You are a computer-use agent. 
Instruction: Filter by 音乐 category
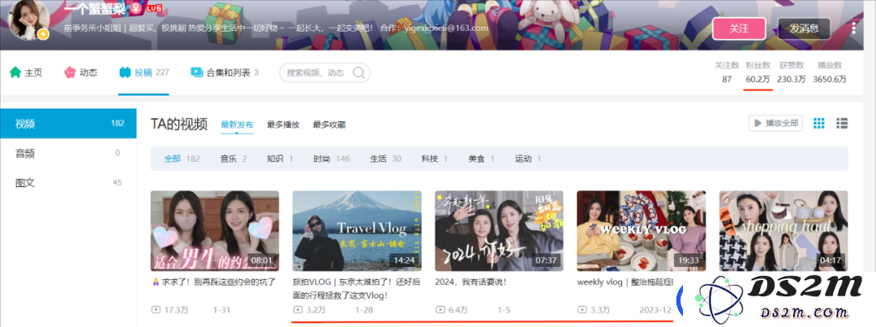tap(234, 159)
